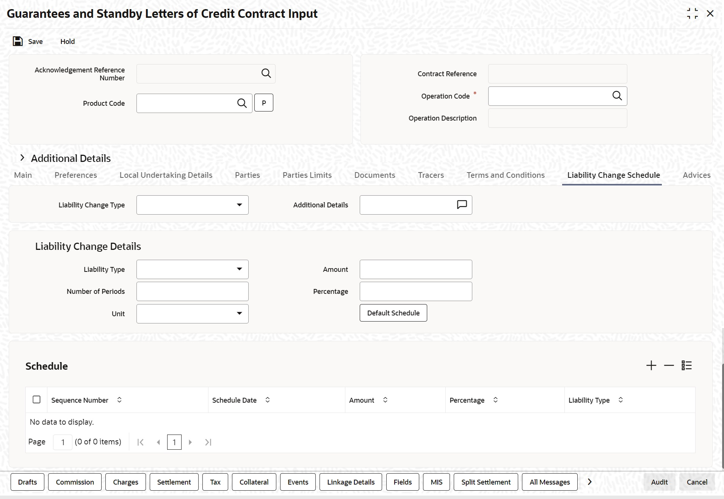Screen dimensions: 724x499
Task: Click the Audit button
Action: click(659, 482)
